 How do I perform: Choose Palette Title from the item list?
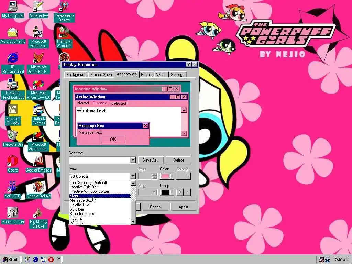coord(100,205)
